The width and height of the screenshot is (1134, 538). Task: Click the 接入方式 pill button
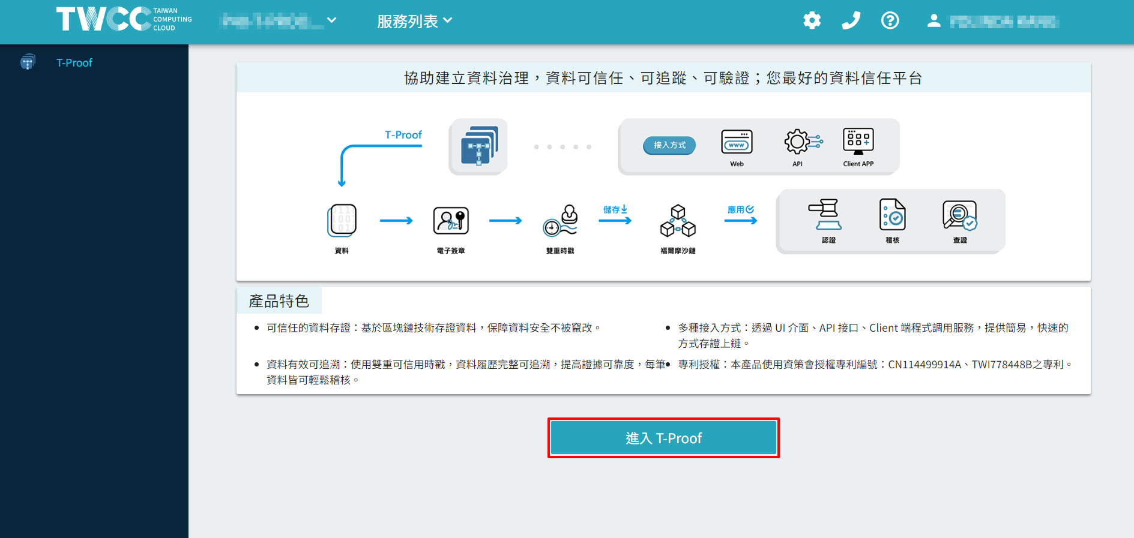click(669, 145)
